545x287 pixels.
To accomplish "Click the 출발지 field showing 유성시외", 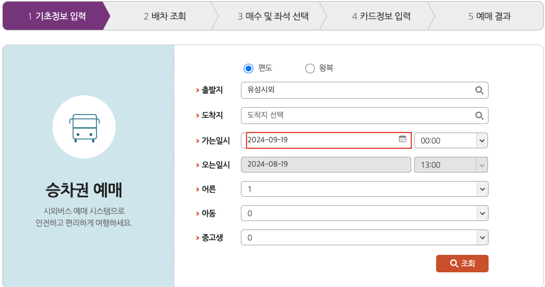I will [364, 90].
